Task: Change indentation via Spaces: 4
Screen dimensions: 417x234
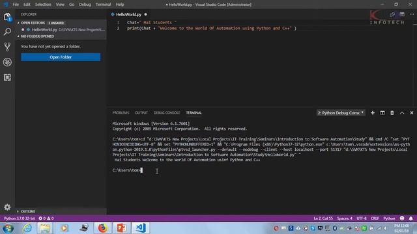Action: tap(345, 218)
